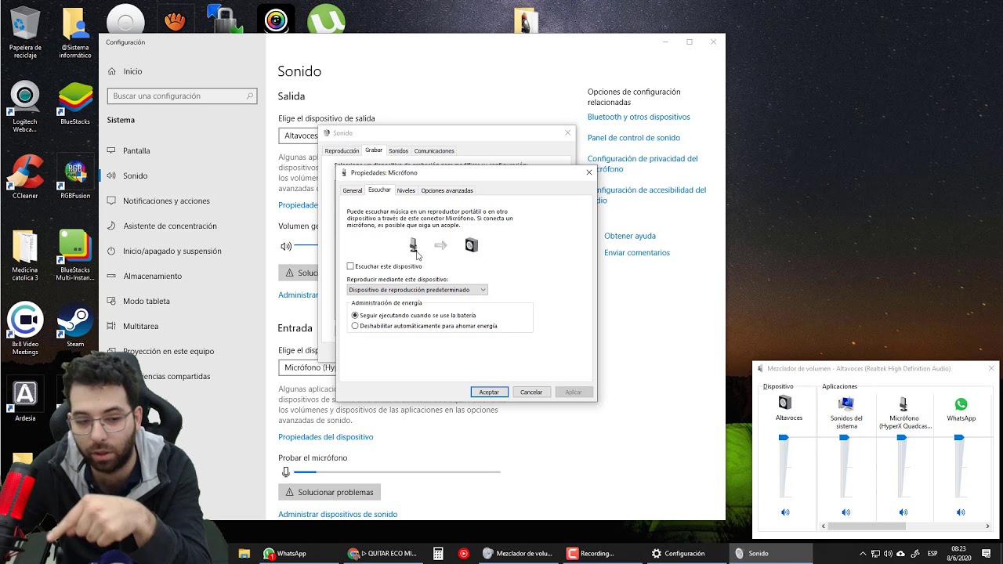Mute Sonidos del sistema in mixer
Image resolution: width=1003 pixels, height=564 pixels.
click(x=845, y=512)
